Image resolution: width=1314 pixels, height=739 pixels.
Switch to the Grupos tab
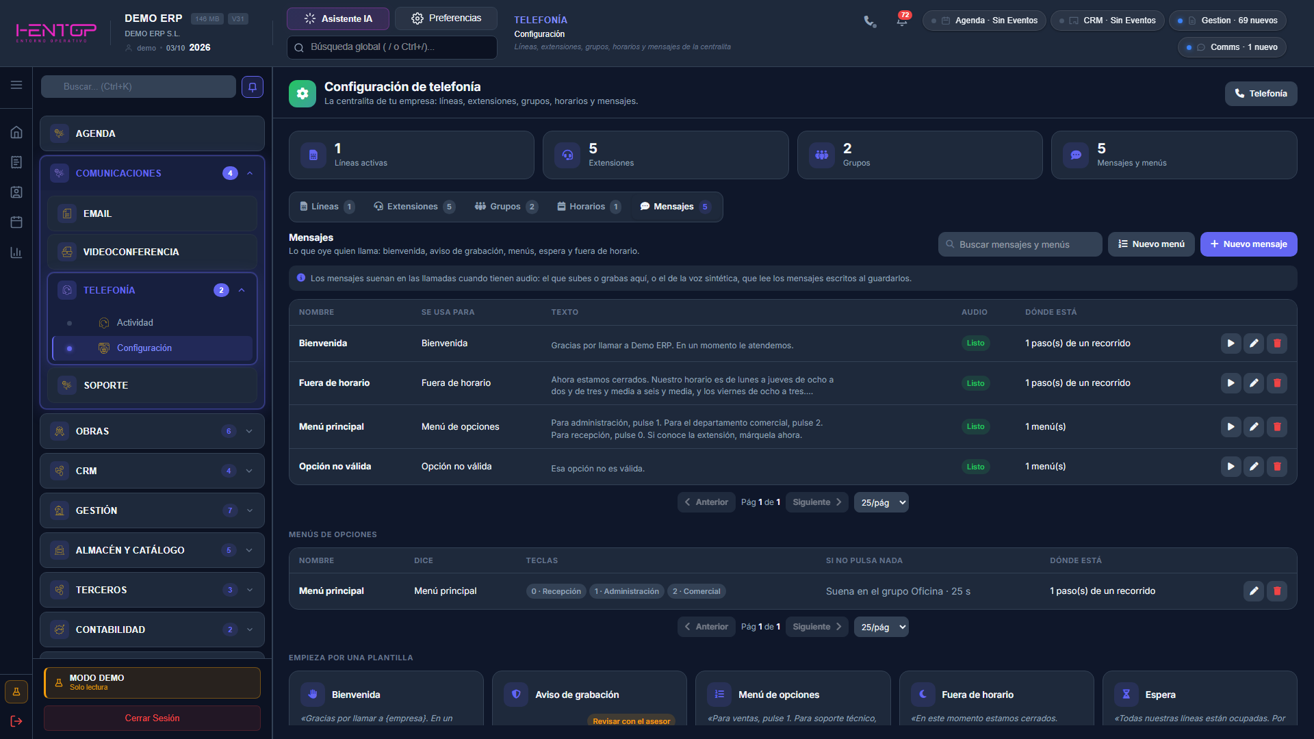point(506,207)
